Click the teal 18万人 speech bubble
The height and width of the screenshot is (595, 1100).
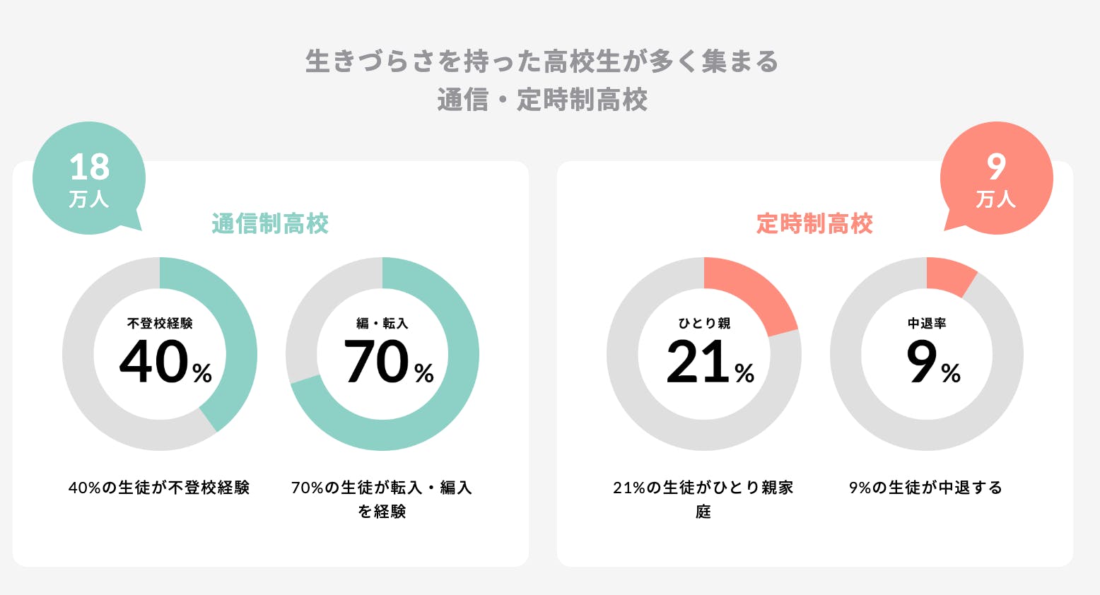point(89,178)
